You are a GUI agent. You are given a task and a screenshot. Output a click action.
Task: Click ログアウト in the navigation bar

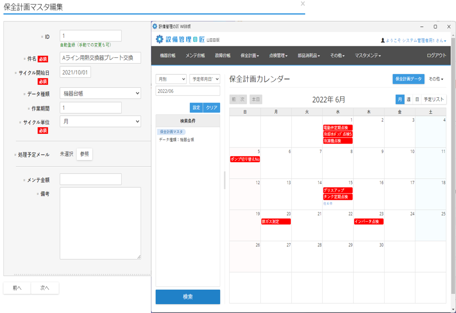[436, 56]
